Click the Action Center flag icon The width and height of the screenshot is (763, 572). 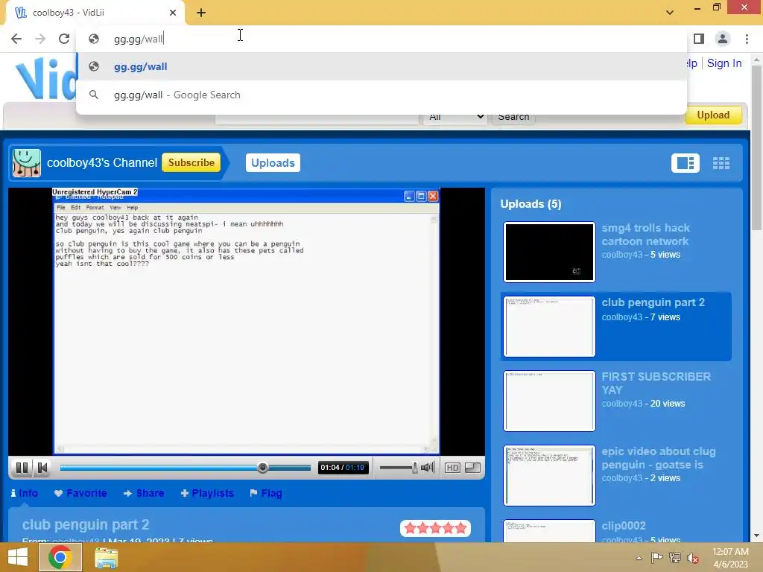(656, 558)
